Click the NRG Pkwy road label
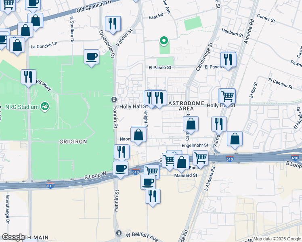Viewport: 302px width, 242px height. [x=44, y=85]
